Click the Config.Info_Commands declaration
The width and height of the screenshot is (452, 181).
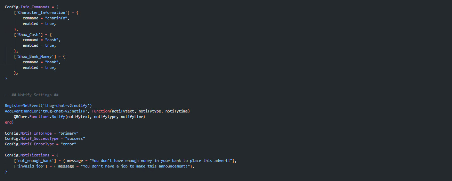coord(27,7)
